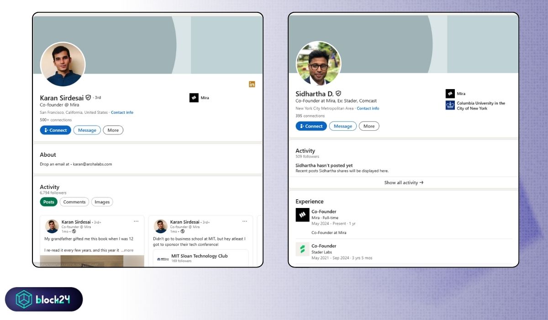Image resolution: width=548 pixels, height=320 pixels.
Task: Select the Posts filter in Karan's Activity
Action: pyautogui.click(x=48, y=202)
